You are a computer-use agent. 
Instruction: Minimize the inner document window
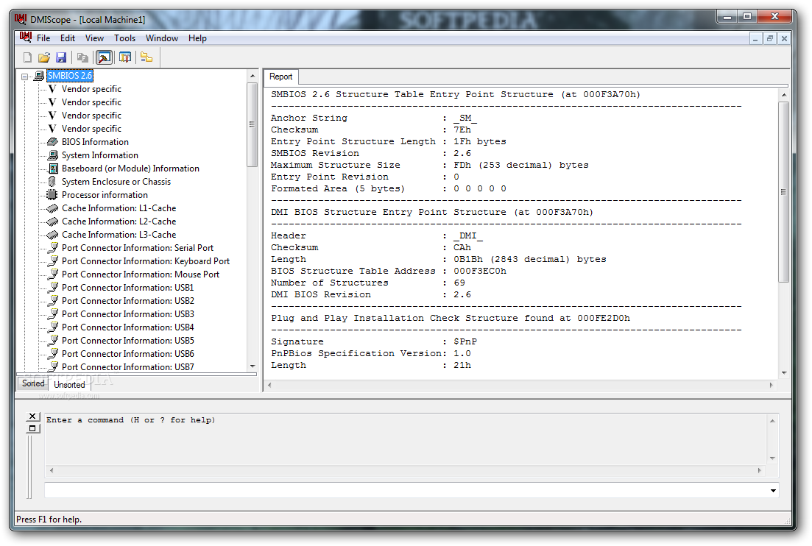click(x=755, y=38)
